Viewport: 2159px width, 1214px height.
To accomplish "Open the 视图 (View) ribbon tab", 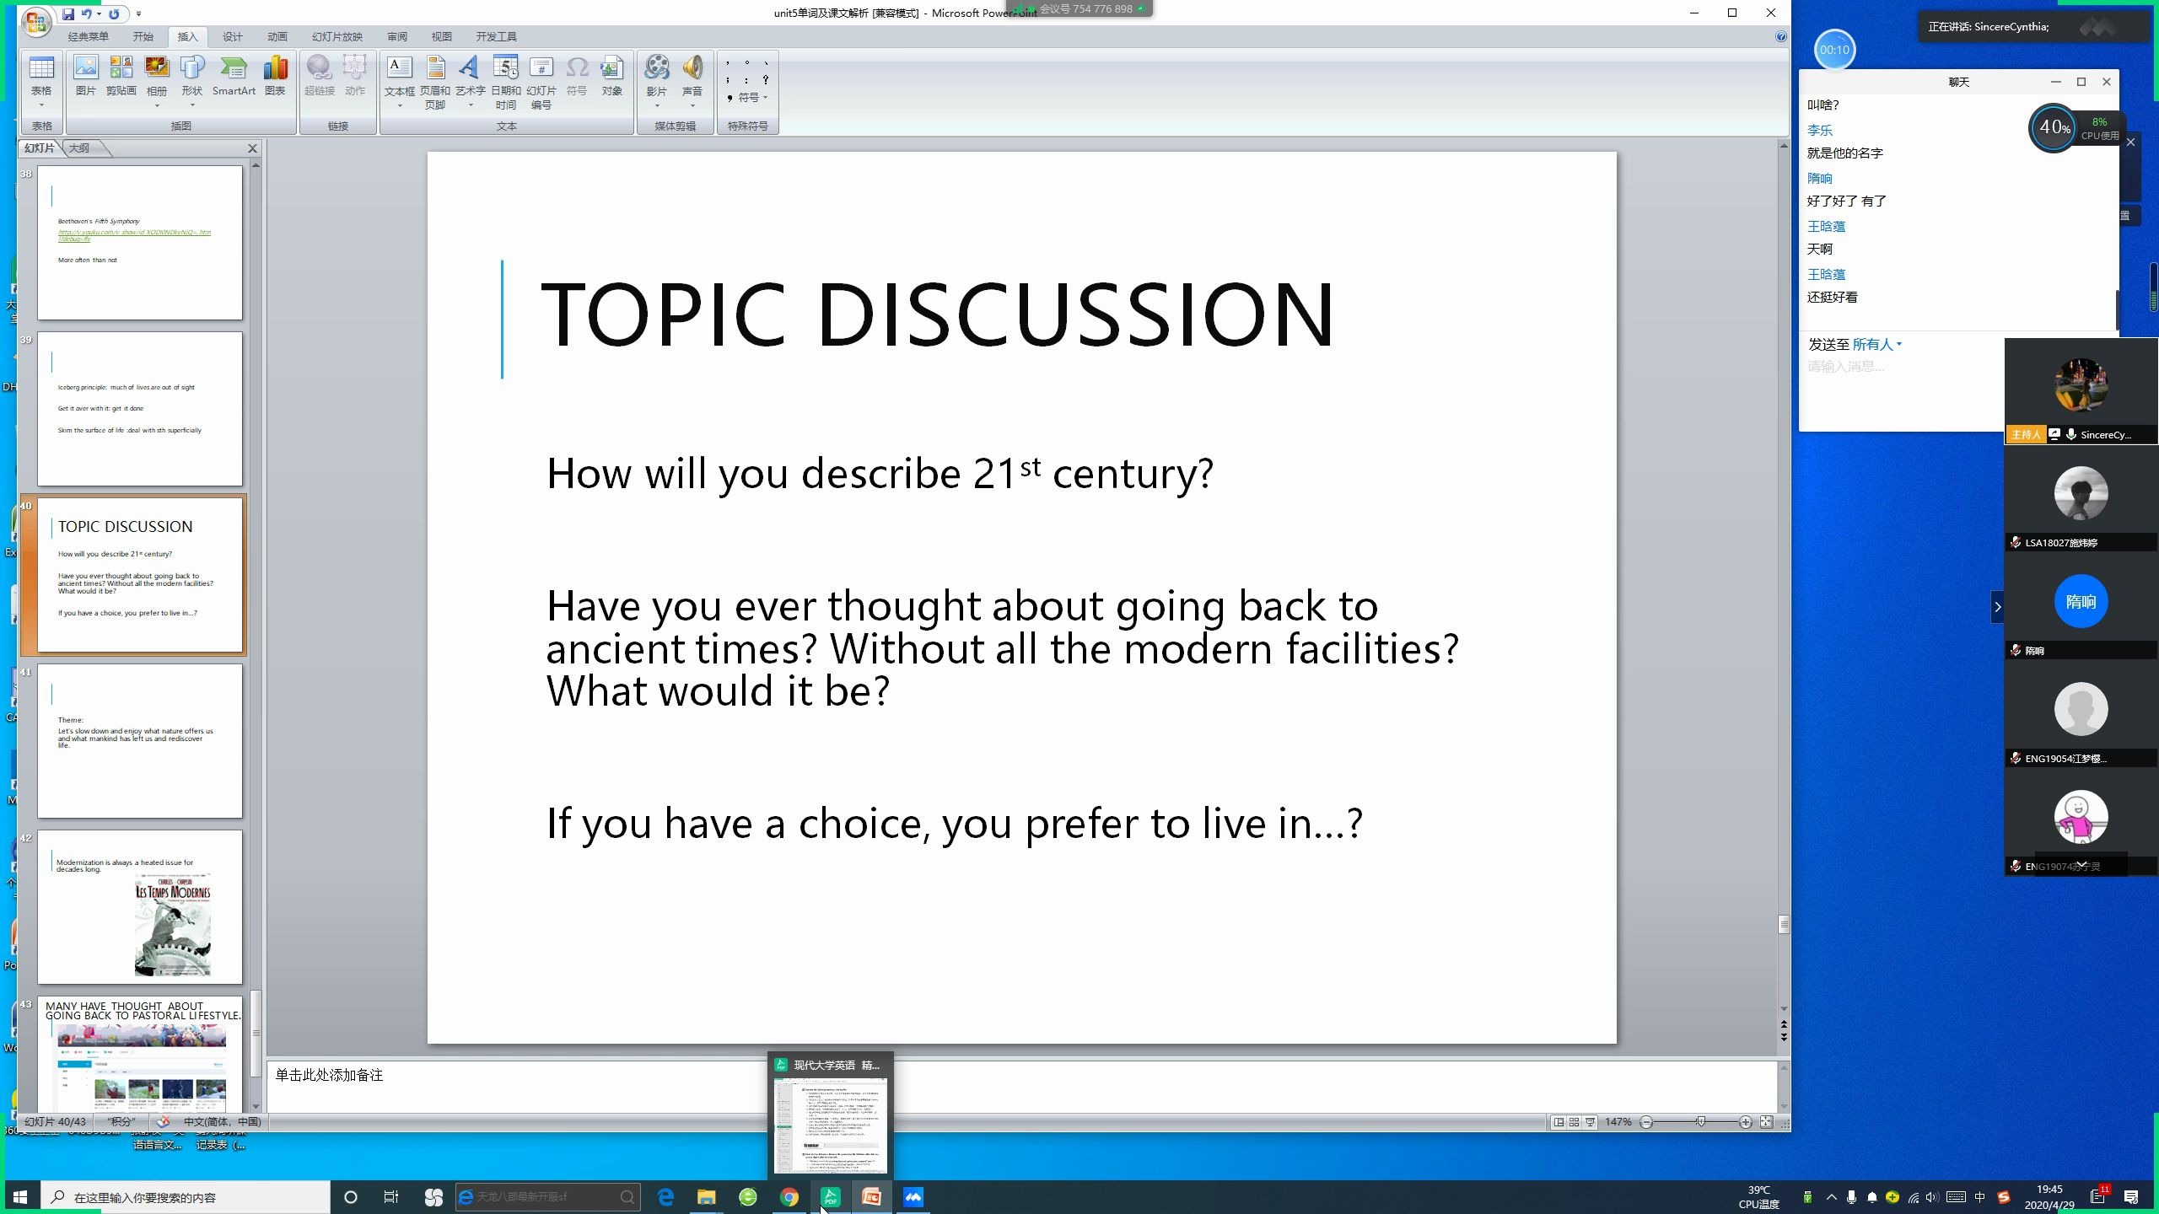I will coord(442,36).
